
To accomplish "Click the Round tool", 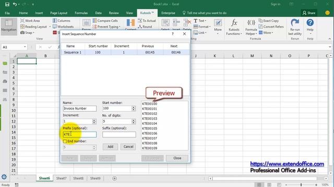I will point(145,26).
